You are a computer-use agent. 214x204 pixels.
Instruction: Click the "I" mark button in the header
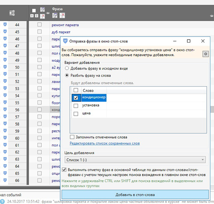coord(32,16)
